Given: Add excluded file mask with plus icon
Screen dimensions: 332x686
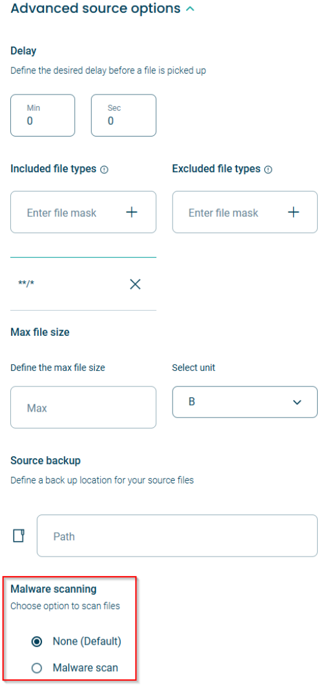Looking at the screenshot, I should (x=293, y=213).
